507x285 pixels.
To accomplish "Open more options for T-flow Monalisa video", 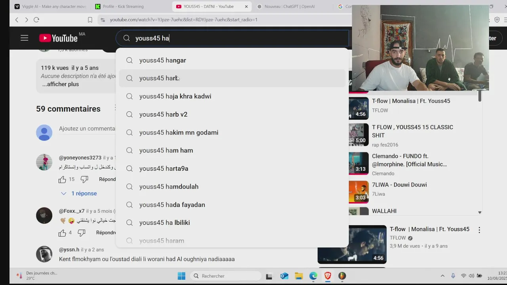I will point(479,230).
